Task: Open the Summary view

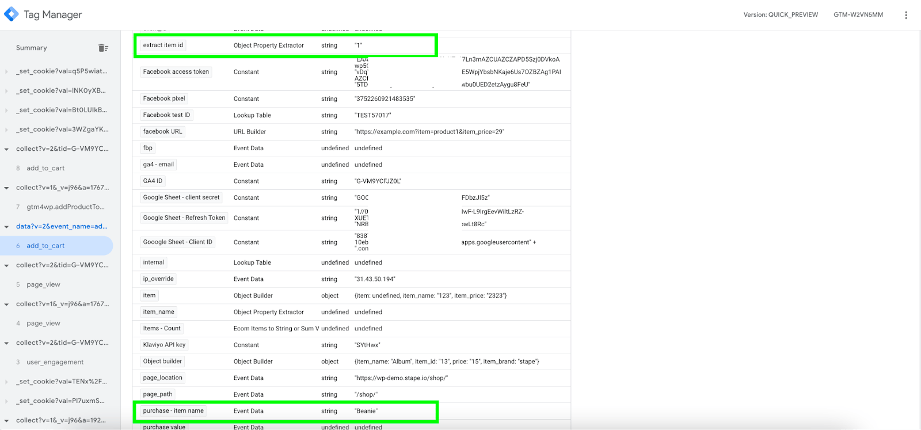Action: [x=32, y=48]
